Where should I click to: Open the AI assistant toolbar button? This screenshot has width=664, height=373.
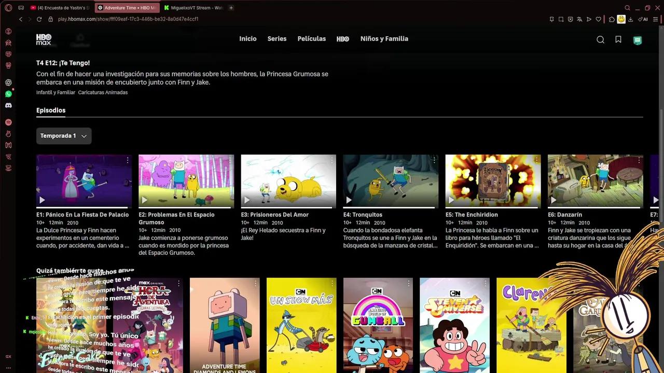pyautogui.click(x=644, y=19)
